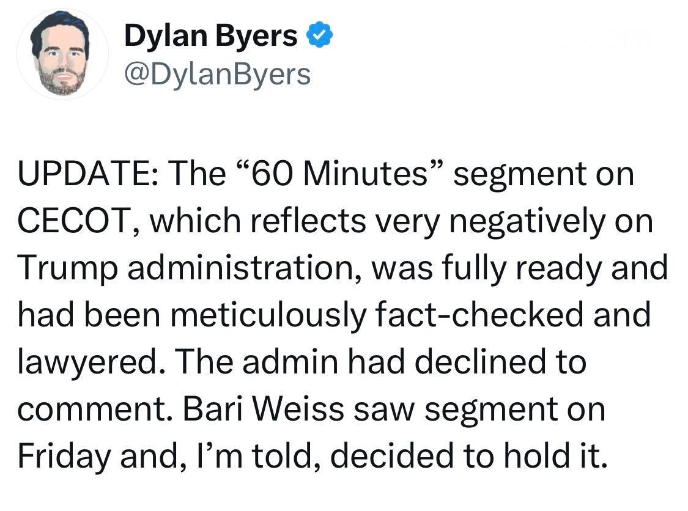Click the phrase "fully ready"
688x511 pixels.
click(x=522, y=269)
